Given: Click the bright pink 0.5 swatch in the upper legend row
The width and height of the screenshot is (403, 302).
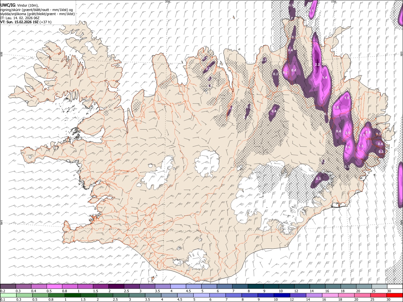Looking at the screenshot, I should [54, 287].
